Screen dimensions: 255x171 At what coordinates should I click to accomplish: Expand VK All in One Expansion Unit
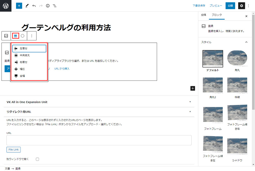click(190, 102)
